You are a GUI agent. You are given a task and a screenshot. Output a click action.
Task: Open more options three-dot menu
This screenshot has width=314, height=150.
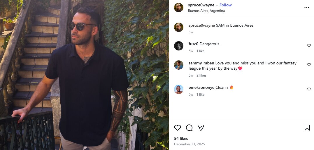pyautogui.click(x=306, y=8)
